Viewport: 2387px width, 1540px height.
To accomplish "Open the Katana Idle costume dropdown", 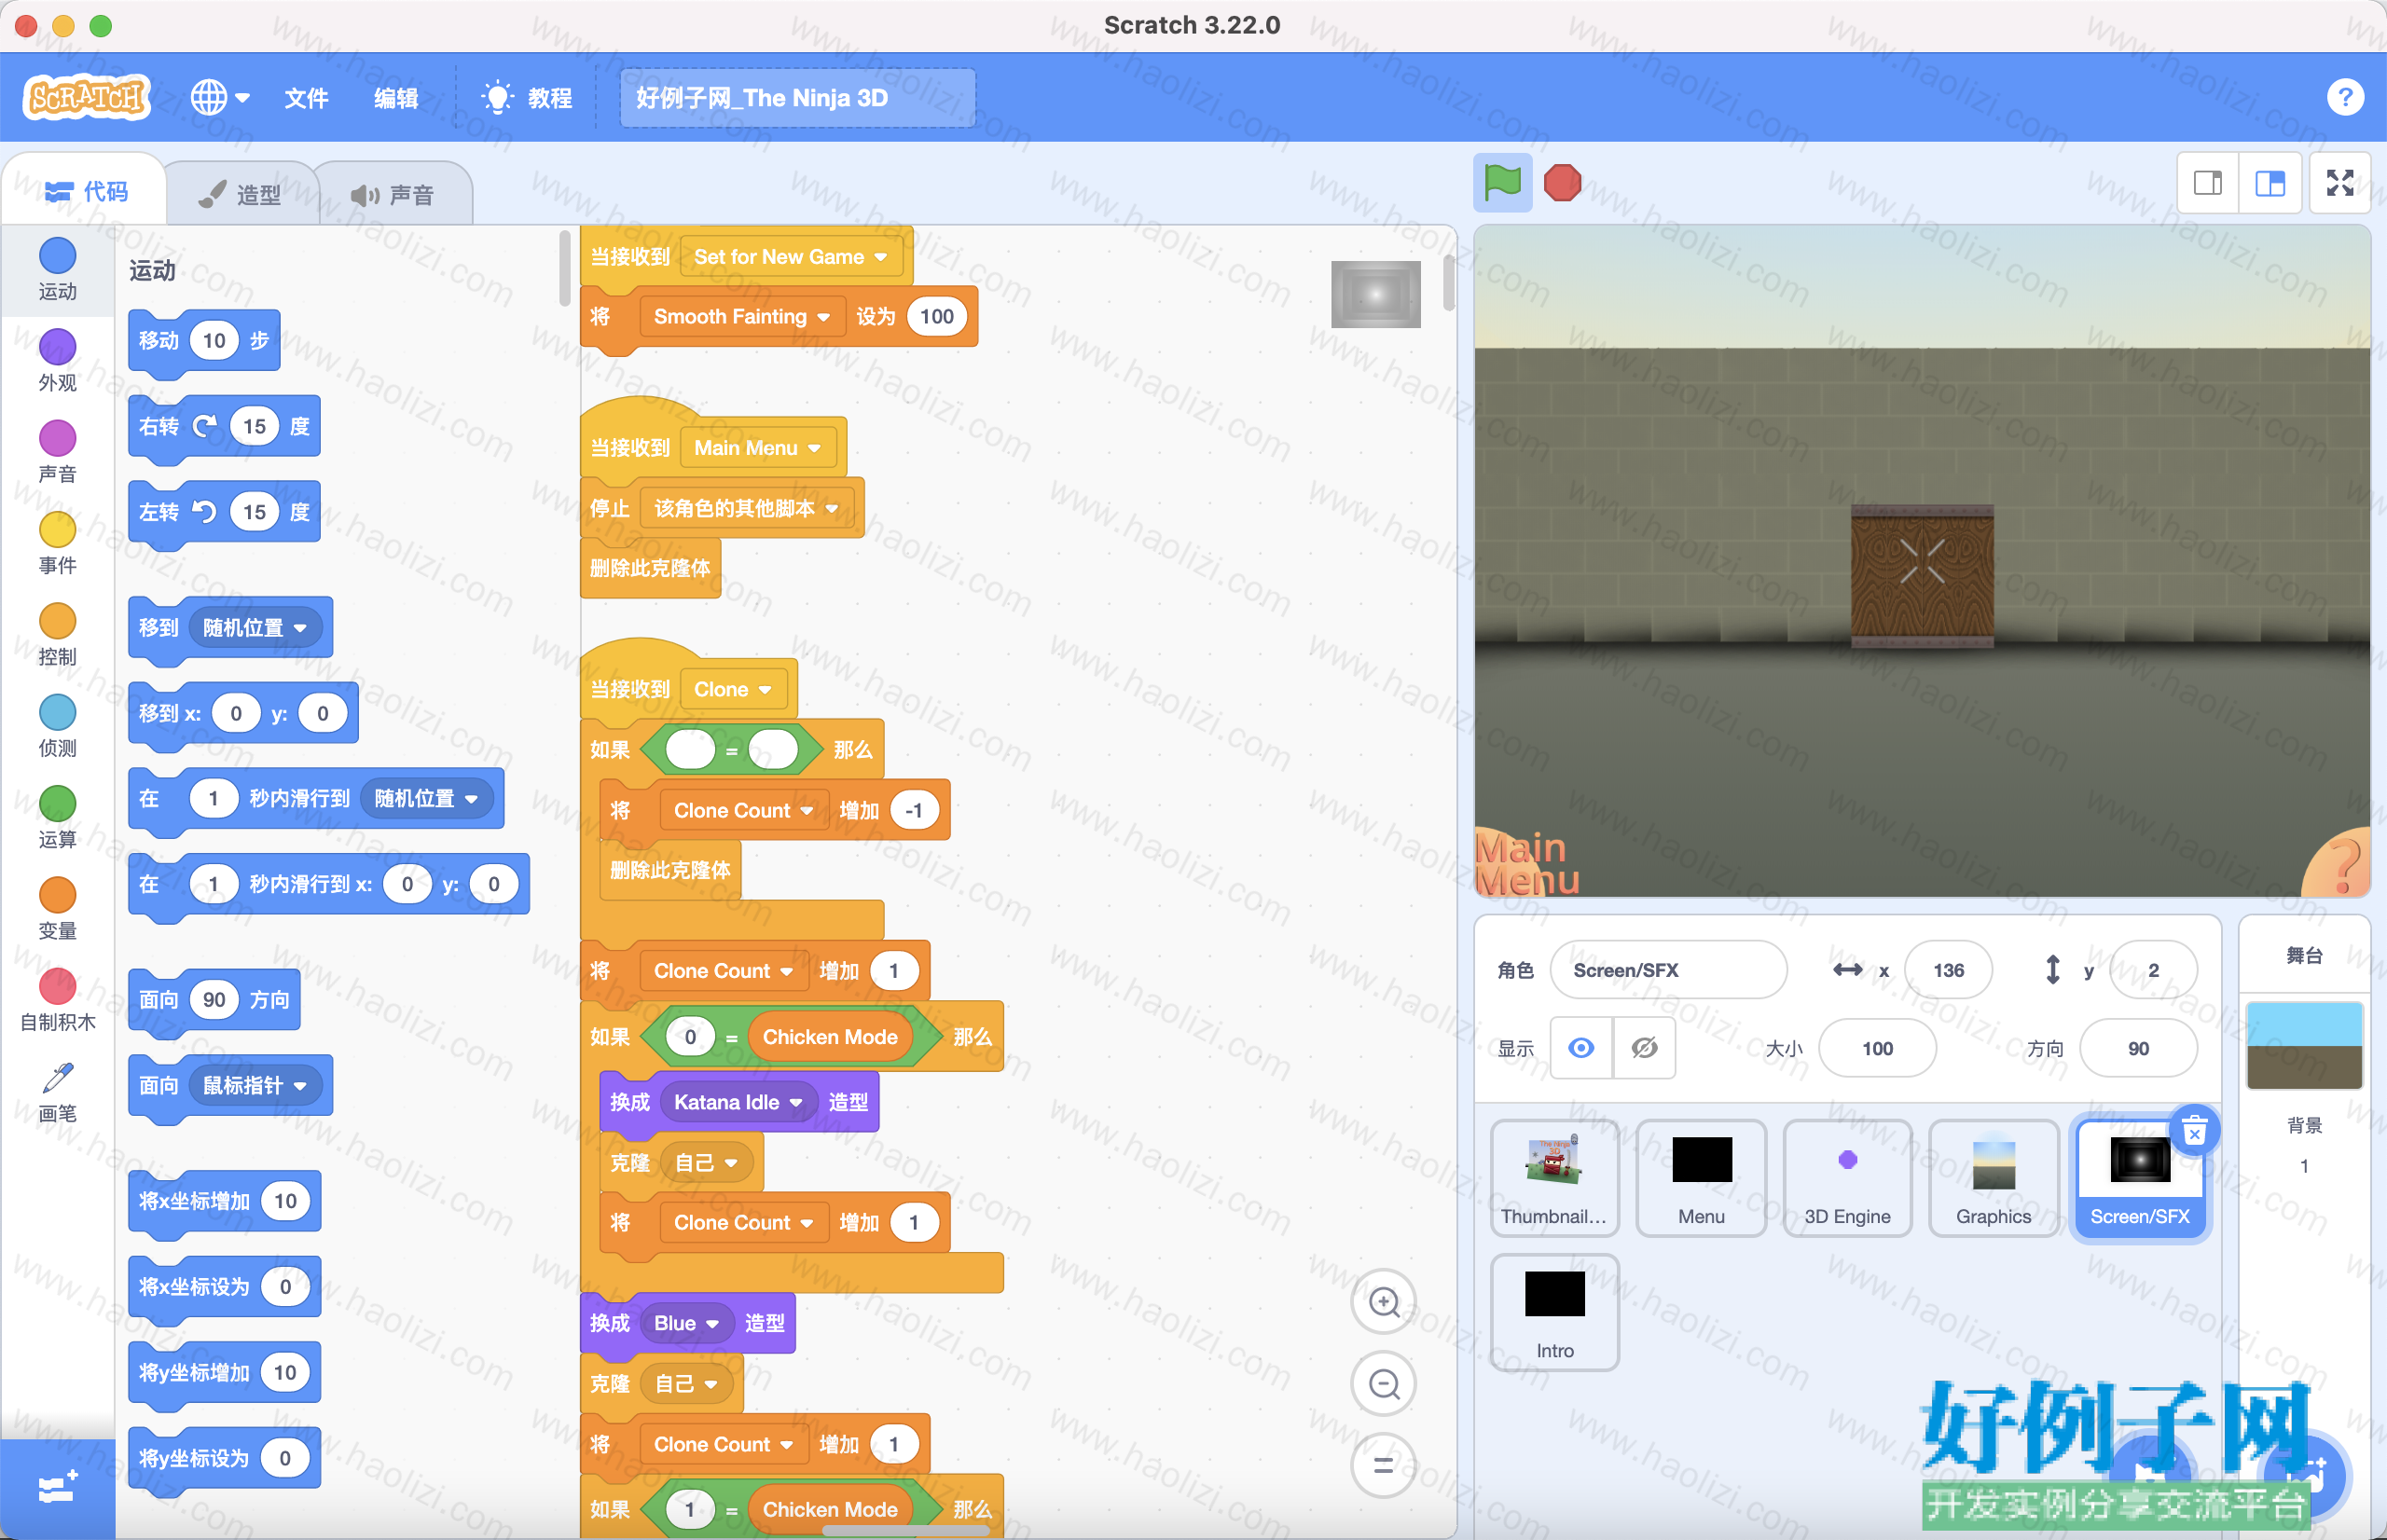I will [738, 1102].
